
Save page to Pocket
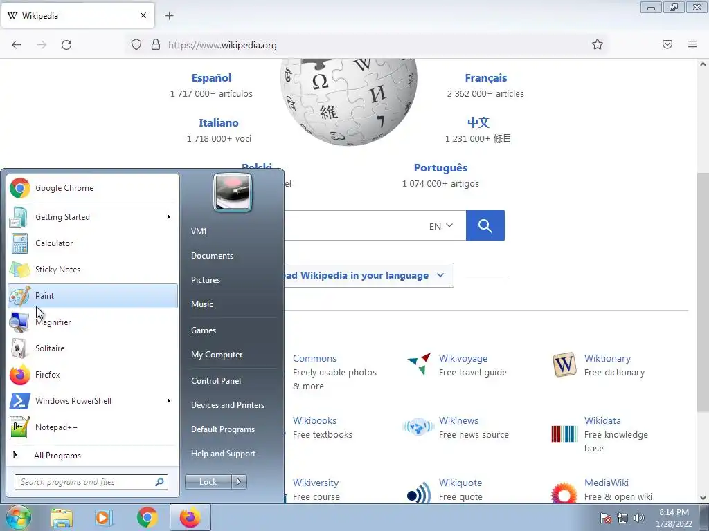click(667, 44)
